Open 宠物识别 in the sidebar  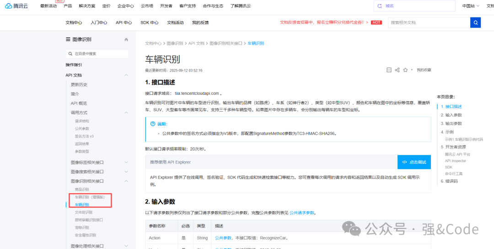point(82,227)
